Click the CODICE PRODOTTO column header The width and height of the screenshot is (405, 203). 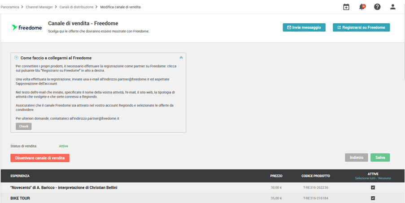pyautogui.click(x=316, y=176)
